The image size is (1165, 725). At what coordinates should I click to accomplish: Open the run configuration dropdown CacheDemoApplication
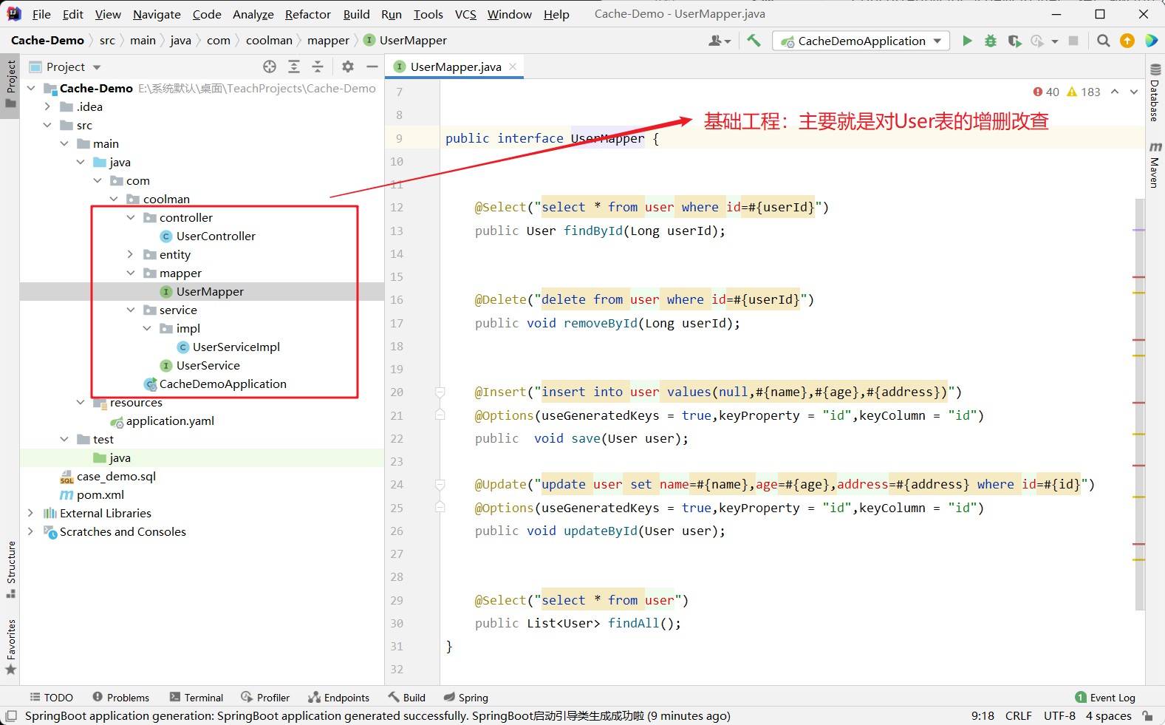pos(861,41)
